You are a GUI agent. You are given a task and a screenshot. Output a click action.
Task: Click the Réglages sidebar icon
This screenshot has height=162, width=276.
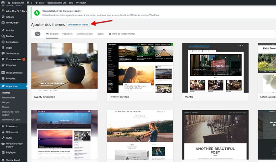[x=3, y=152]
